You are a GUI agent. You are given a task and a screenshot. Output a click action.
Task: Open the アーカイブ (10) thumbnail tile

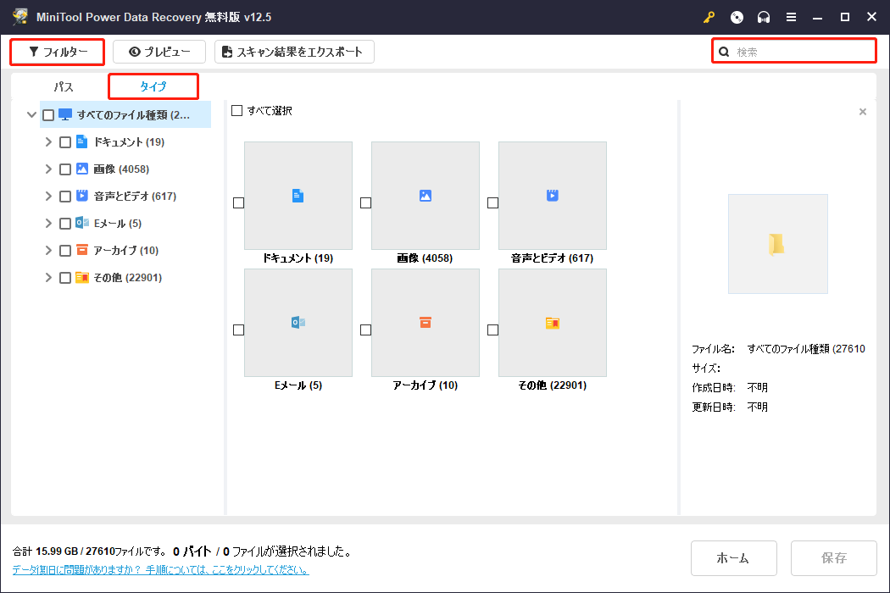(426, 323)
